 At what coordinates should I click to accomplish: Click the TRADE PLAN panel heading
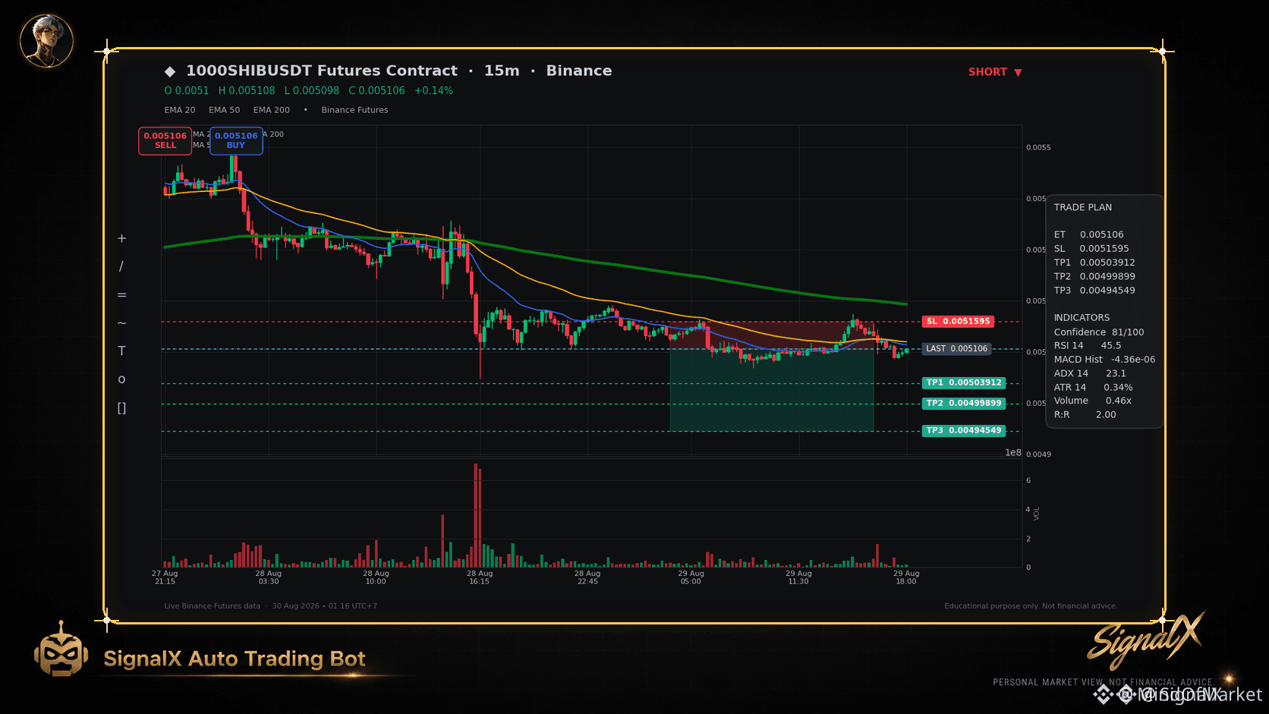point(1083,207)
